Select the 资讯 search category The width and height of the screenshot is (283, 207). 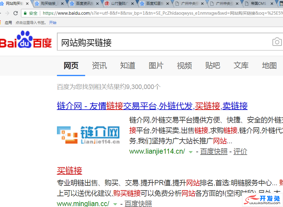point(99,66)
